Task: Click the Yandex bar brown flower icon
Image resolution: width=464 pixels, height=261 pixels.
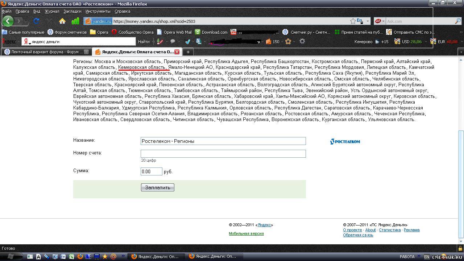Action: [x=288, y=42]
